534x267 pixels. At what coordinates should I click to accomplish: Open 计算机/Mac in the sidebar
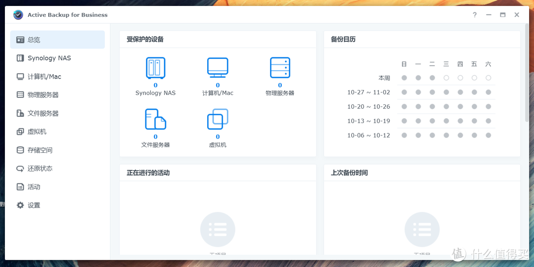point(57,77)
